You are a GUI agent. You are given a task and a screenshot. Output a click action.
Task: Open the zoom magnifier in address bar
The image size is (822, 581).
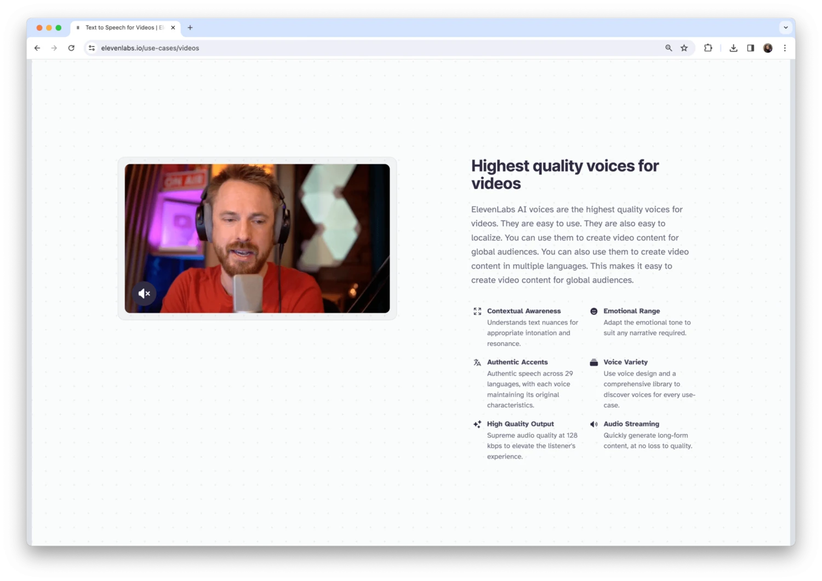tap(669, 48)
